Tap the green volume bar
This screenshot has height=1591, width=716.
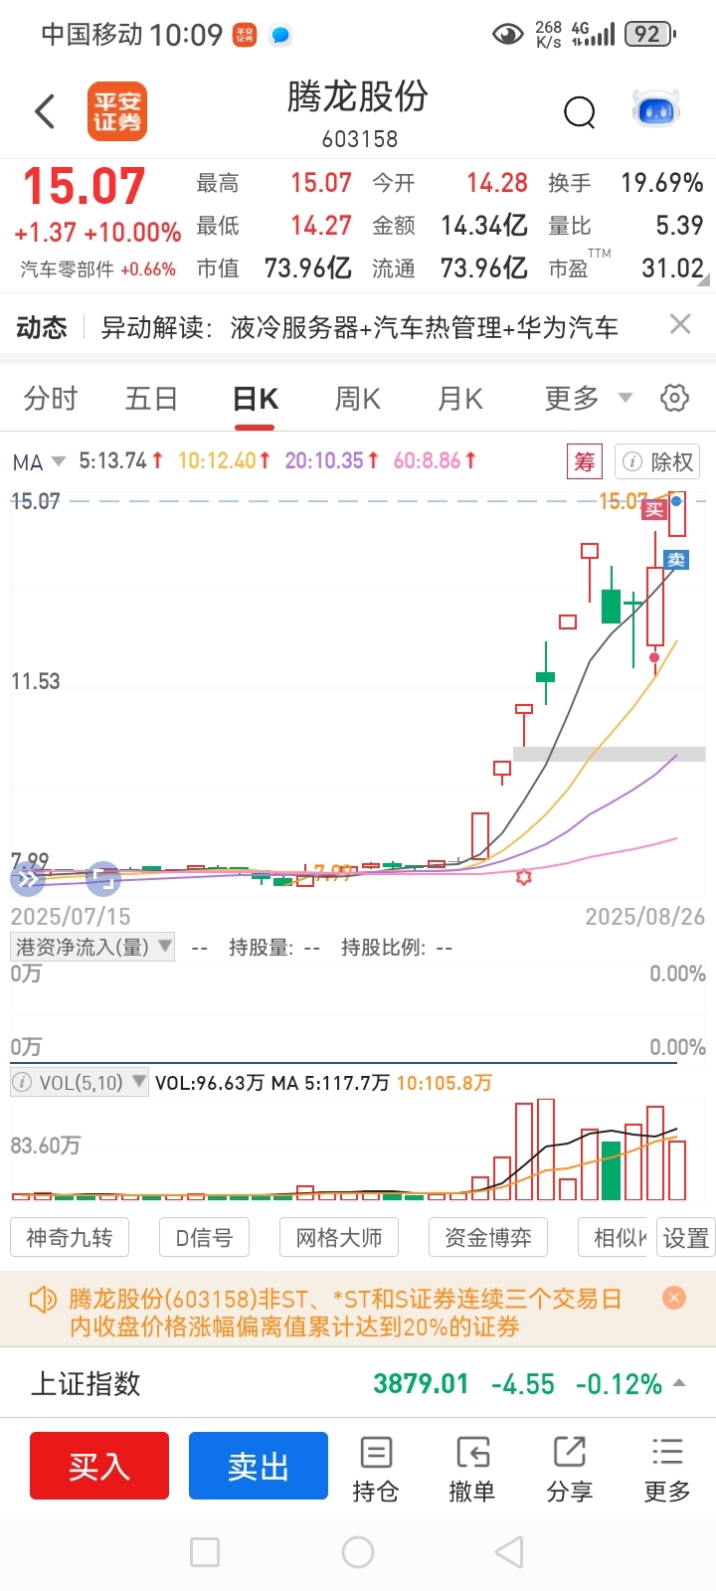611,1170
